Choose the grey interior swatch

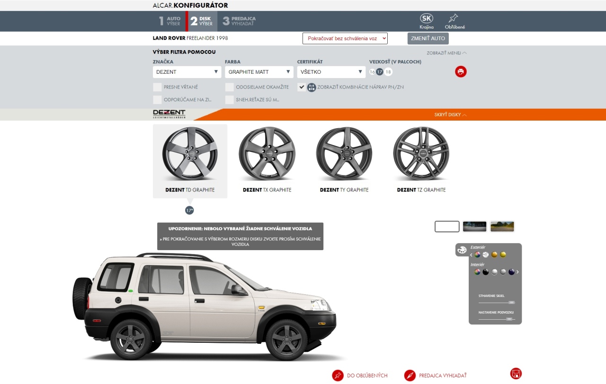[503, 272]
